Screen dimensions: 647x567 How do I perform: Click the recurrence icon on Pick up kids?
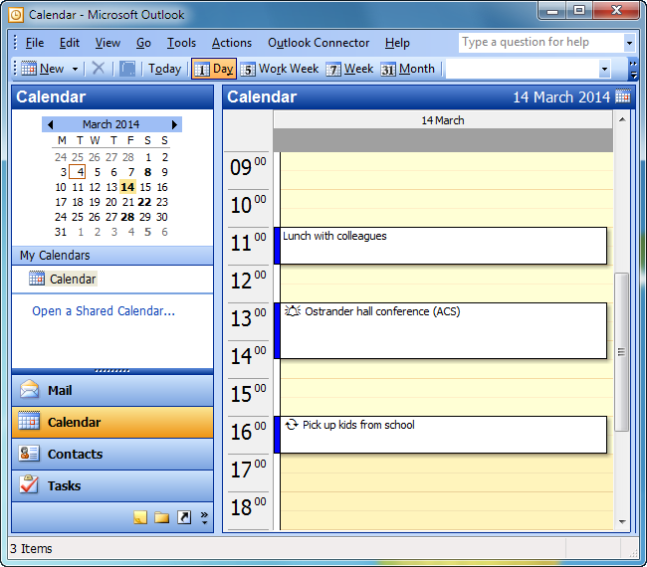pyautogui.click(x=292, y=425)
